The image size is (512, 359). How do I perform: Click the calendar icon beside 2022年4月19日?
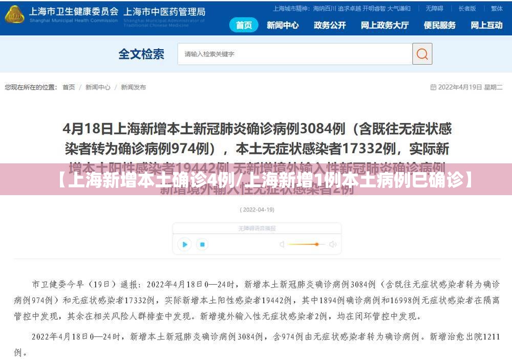click(433, 87)
